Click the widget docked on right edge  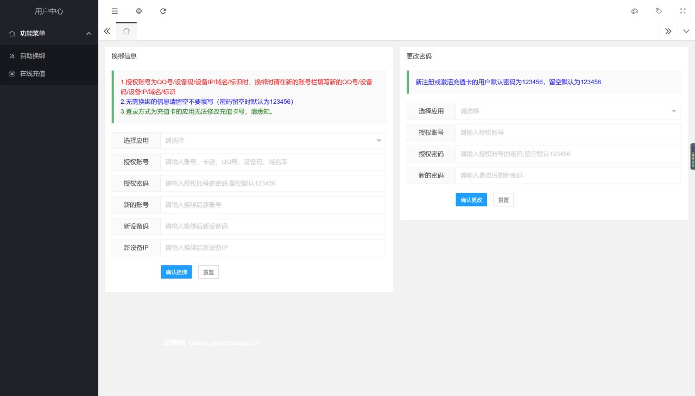(692, 156)
